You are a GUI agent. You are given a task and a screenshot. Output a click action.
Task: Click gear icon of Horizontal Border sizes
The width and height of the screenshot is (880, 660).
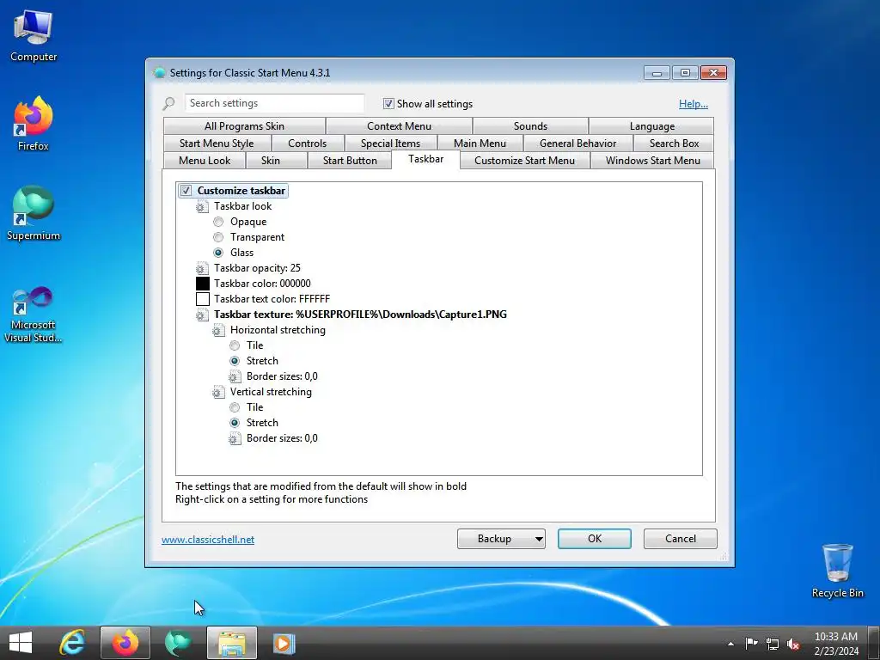235,376
